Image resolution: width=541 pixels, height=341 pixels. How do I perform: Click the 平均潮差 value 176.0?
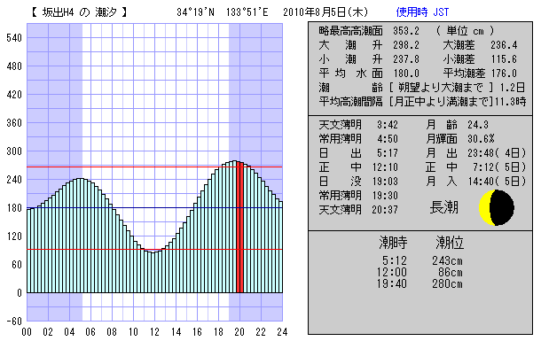[x=504, y=74]
